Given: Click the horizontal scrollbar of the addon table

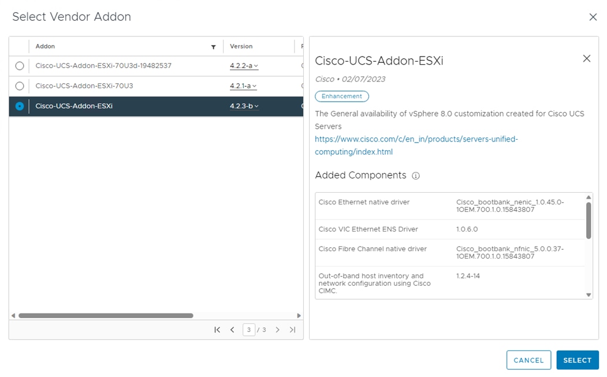Looking at the screenshot, I should [x=106, y=316].
